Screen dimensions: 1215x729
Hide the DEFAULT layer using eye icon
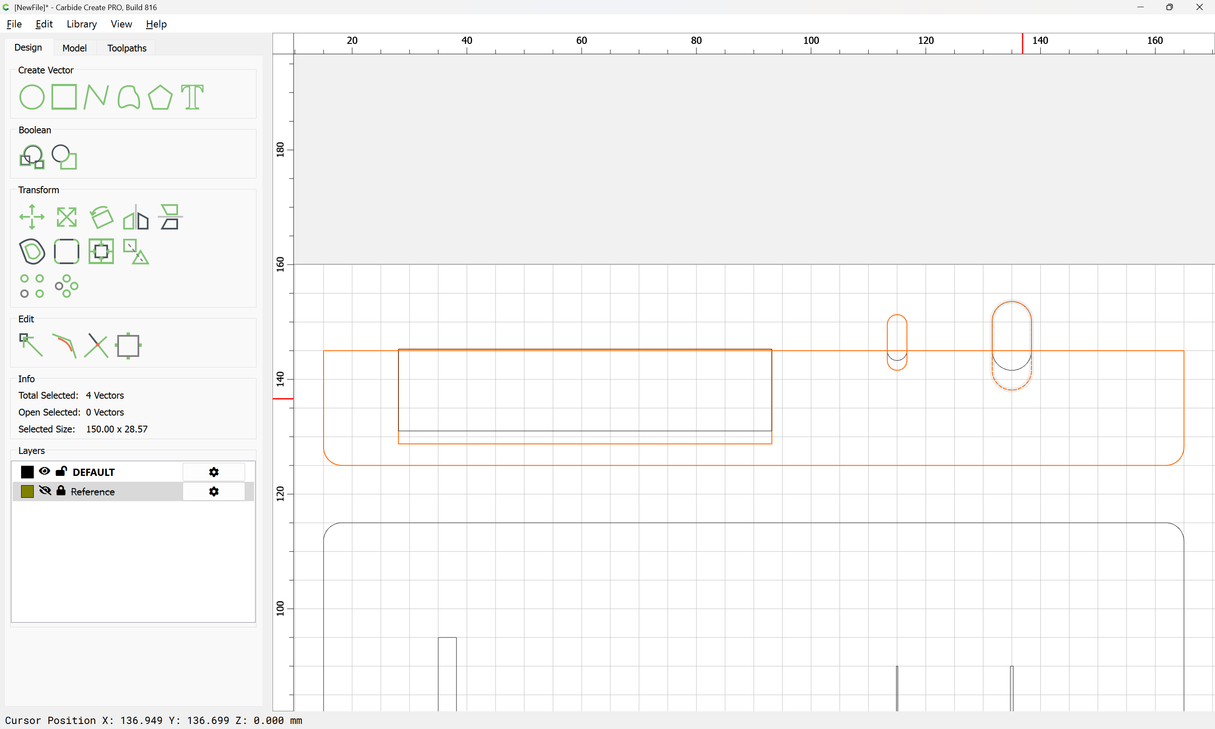click(44, 471)
